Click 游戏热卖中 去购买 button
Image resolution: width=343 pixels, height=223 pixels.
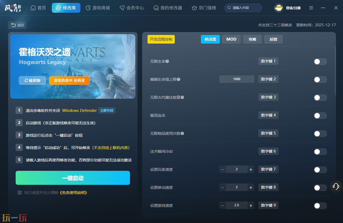coord(69,80)
